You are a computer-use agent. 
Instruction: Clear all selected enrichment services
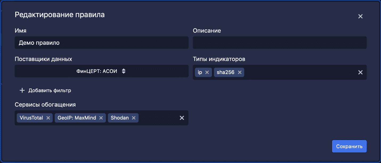(182, 118)
